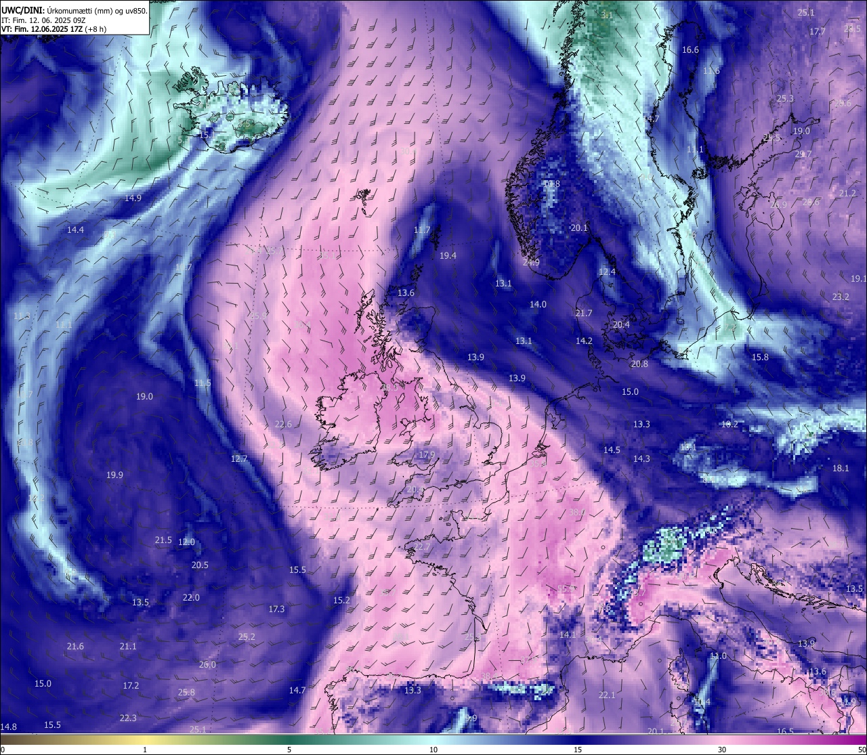This screenshot has height=755, width=867.
Task: Click the map value 11.7 near Shetland
Action: pyautogui.click(x=421, y=231)
